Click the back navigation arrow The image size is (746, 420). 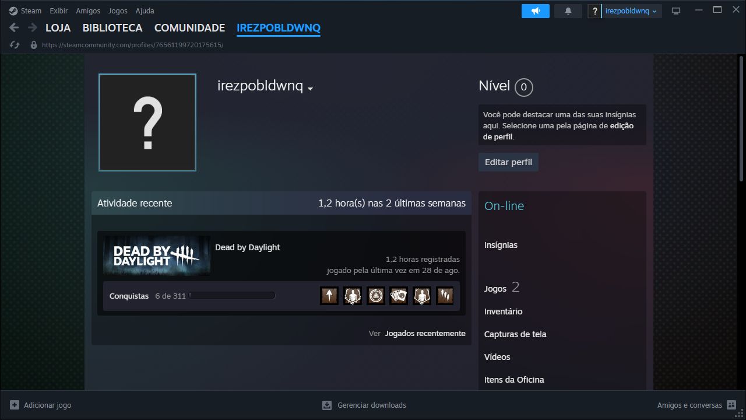[x=15, y=27]
